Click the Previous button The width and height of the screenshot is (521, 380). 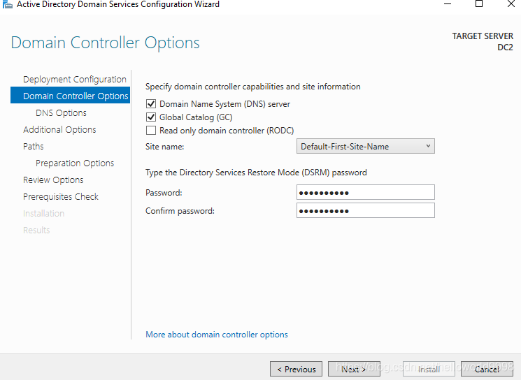pyautogui.click(x=296, y=369)
